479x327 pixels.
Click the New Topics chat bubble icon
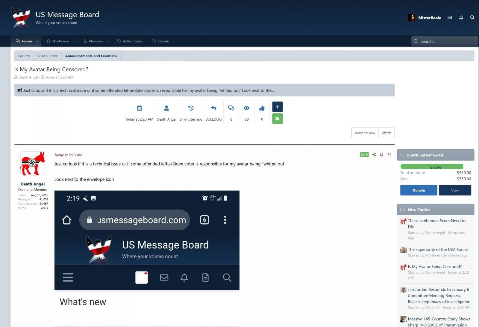click(x=403, y=210)
